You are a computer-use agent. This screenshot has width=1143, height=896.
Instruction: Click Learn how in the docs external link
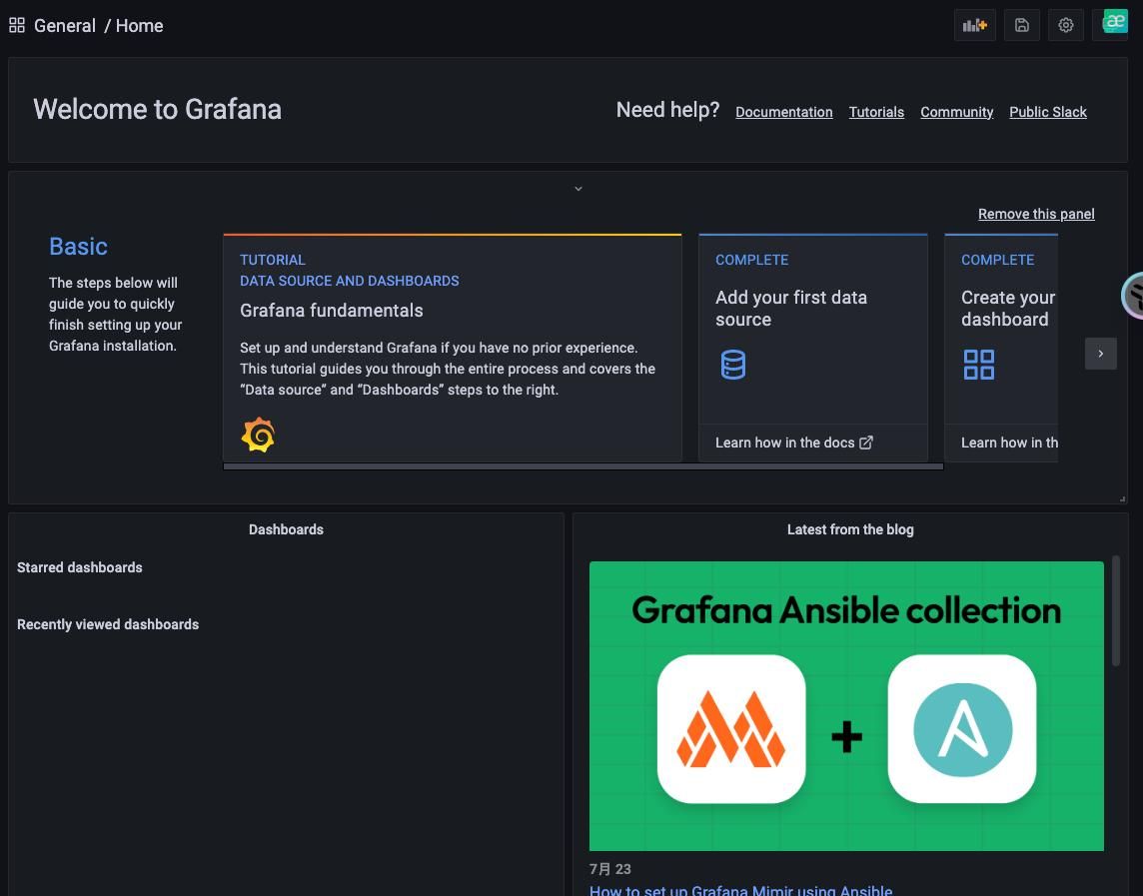click(794, 443)
